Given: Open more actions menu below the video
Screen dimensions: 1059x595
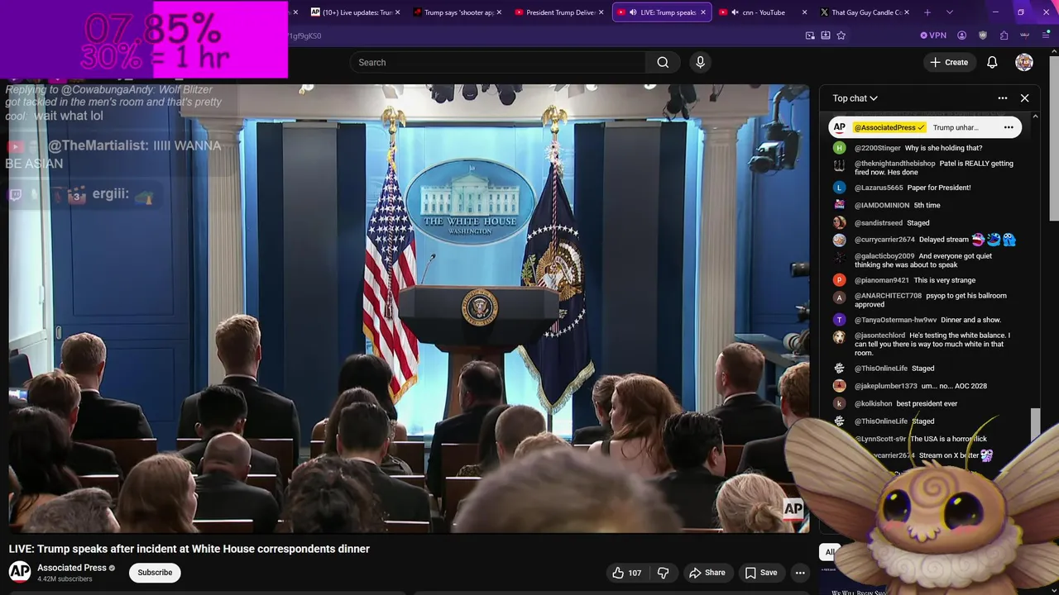Looking at the screenshot, I should tap(800, 573).
